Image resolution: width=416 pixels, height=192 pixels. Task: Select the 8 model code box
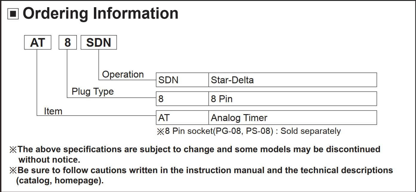68,43
